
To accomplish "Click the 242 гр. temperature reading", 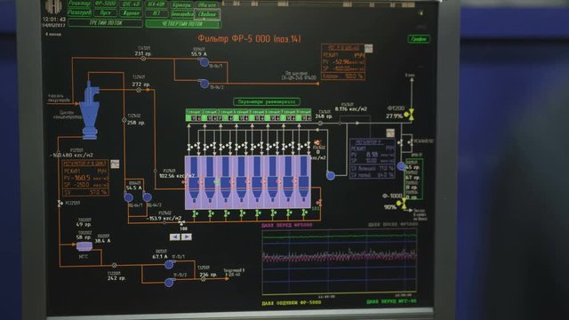I will (x=116, y=278).
